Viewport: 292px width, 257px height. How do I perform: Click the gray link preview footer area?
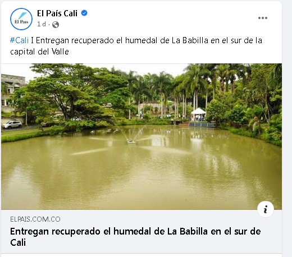[142, 232]
